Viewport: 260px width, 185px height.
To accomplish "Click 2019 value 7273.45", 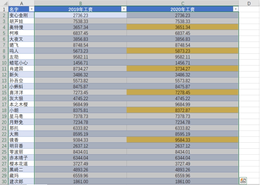I will coord(81,92).
